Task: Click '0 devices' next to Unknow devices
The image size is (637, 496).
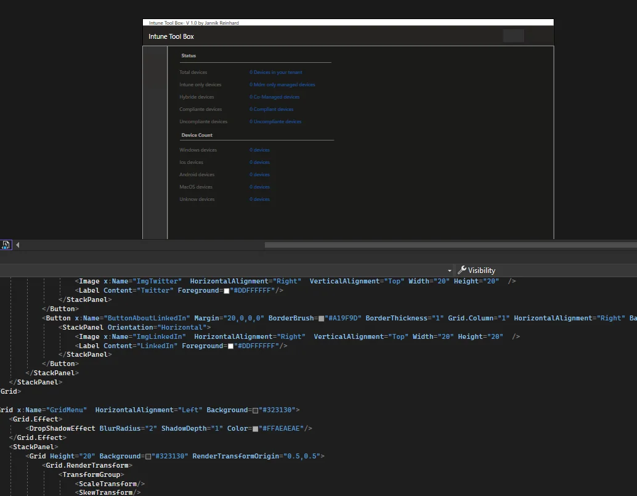Action: coord(259,199)
